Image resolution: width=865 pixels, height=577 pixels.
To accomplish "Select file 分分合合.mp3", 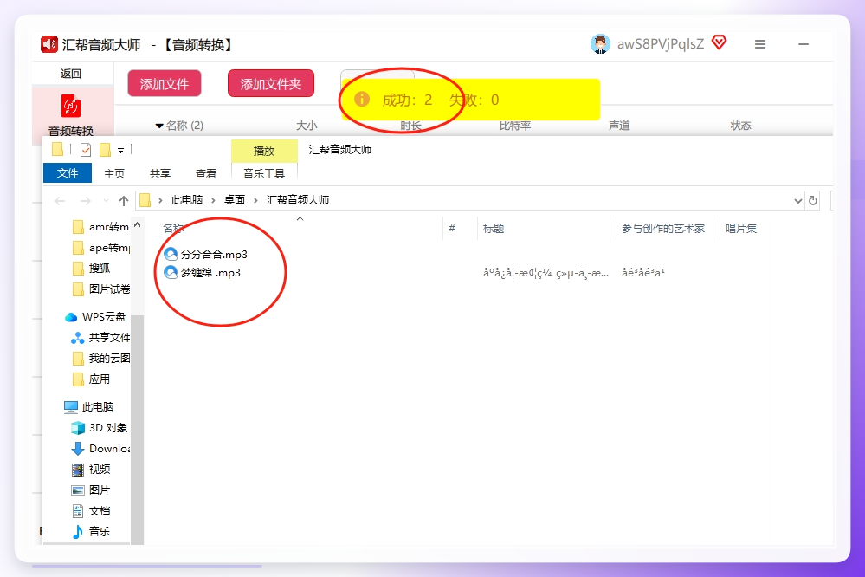I will point(214,254).
